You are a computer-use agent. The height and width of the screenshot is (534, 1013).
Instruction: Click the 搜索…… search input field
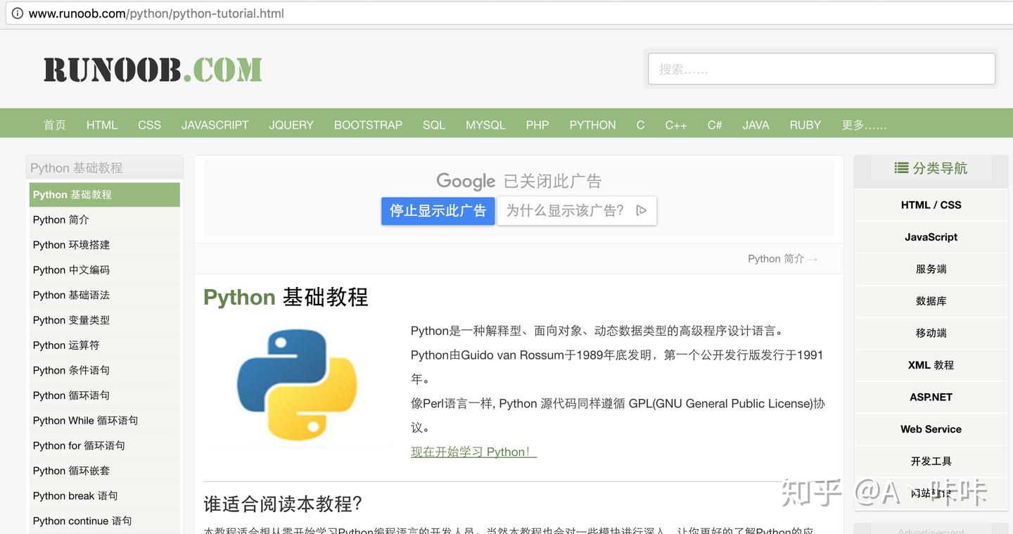pos(821,68)
